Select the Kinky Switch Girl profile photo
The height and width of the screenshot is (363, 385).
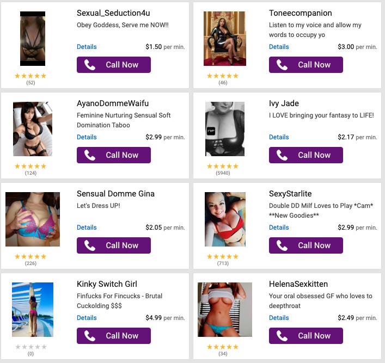pos(33,310)
